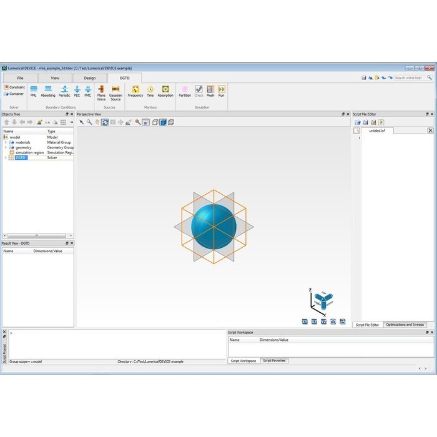
Task: Select the simulation region tree item
Action: [29, 153]
